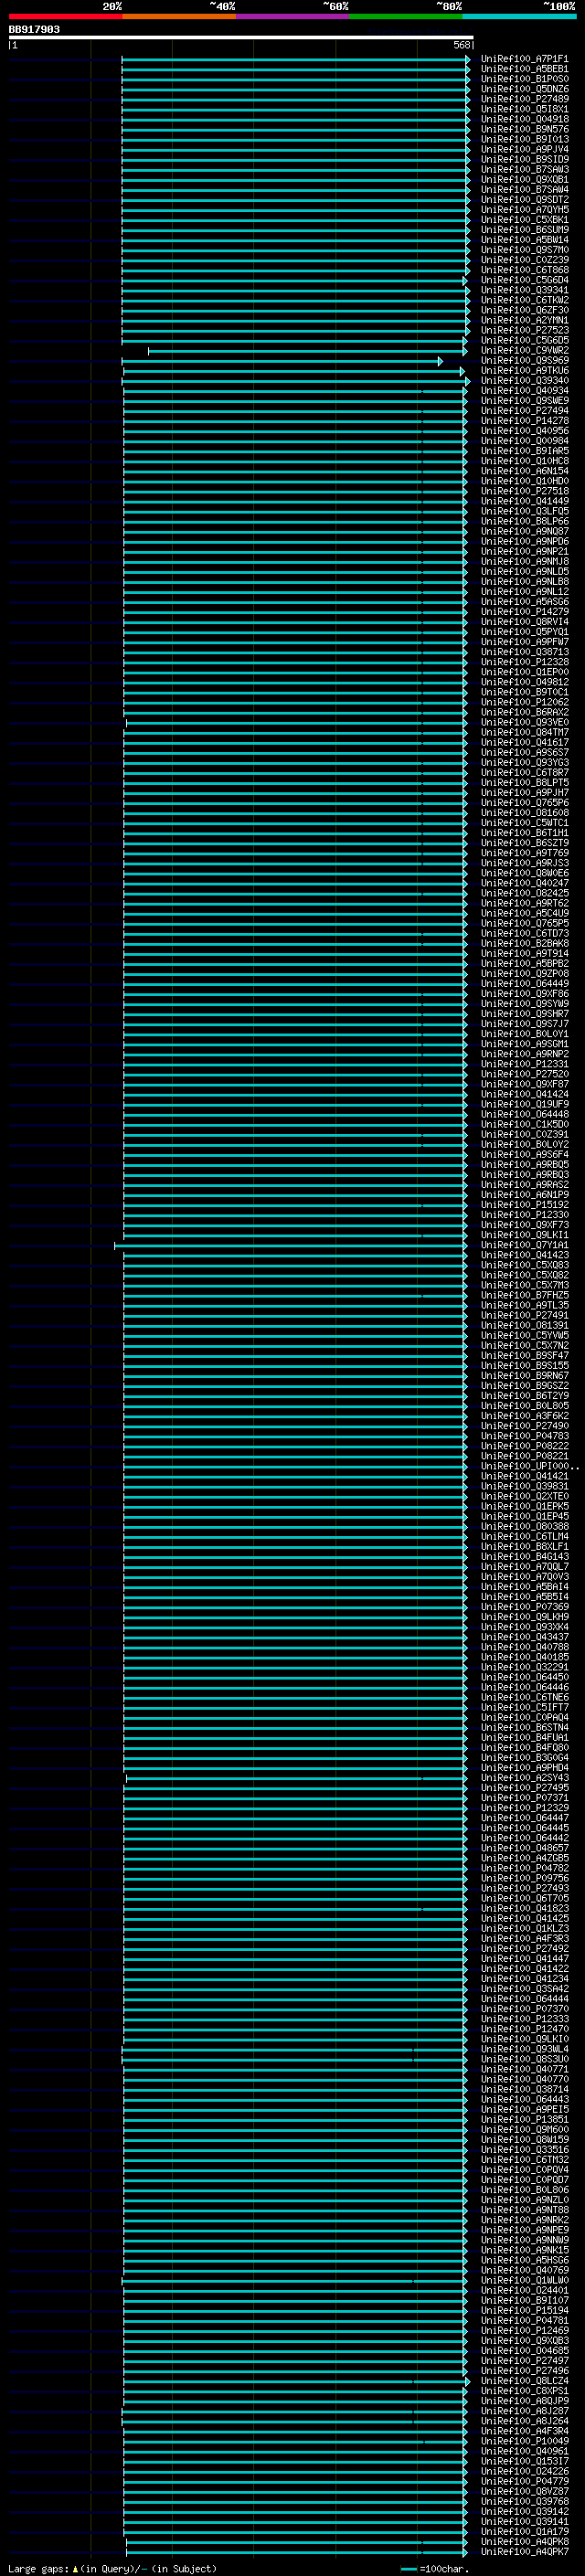Select the UniRef100_A7P1F1 hit label
585x2576 pixels.
(x=524, y=59)
